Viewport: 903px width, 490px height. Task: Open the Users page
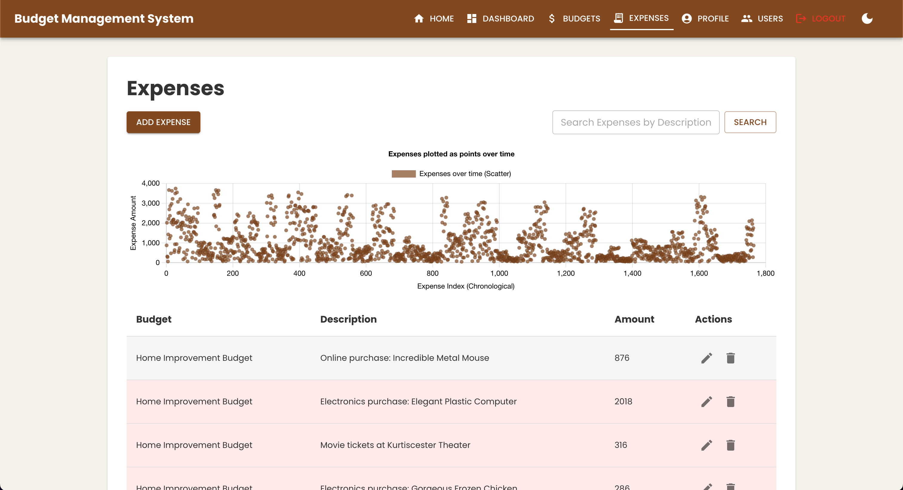(762, 19)
